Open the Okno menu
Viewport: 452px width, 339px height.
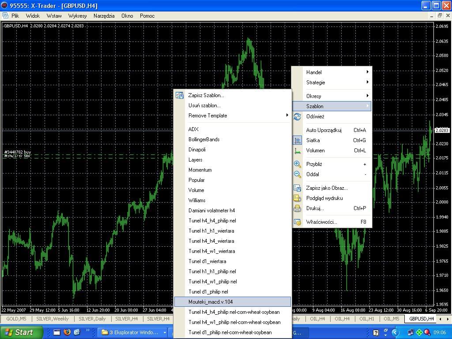click(127, 16)
